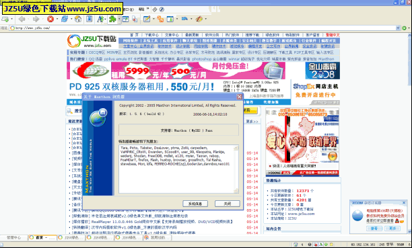Click the red Stop loading icon
This screenshot has height=248, width=412.
[x=50, y=19]
